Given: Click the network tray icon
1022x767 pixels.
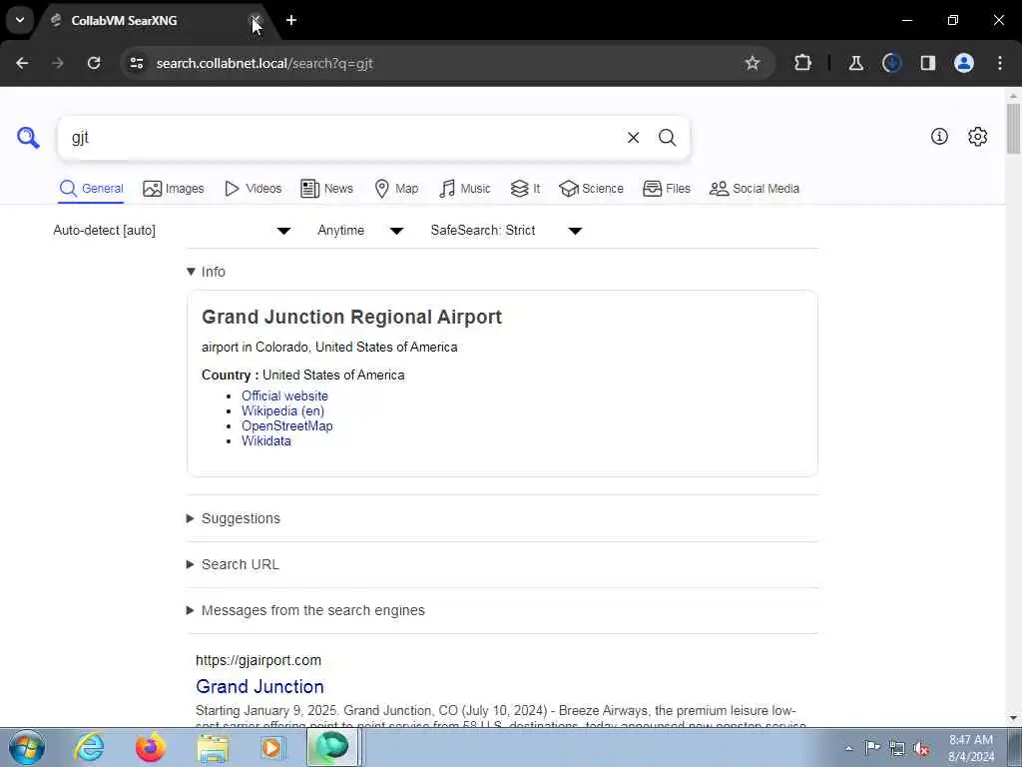Looking at the screenshot, I should (897, 748).
